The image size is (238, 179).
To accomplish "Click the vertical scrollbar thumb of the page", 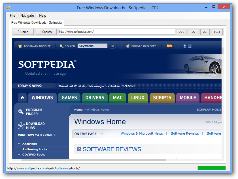I will tap(223, 51).
